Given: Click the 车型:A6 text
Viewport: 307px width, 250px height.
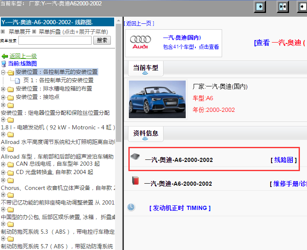Looking at the screenshot, I should tap(203, 98).
